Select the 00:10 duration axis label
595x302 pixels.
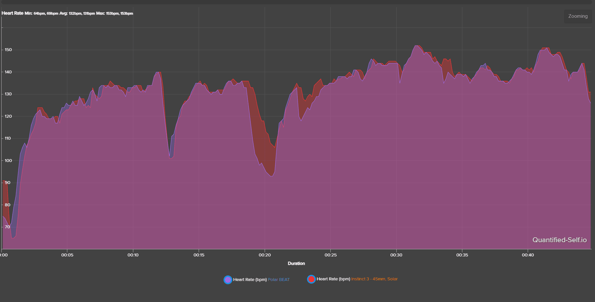[133, 255]
